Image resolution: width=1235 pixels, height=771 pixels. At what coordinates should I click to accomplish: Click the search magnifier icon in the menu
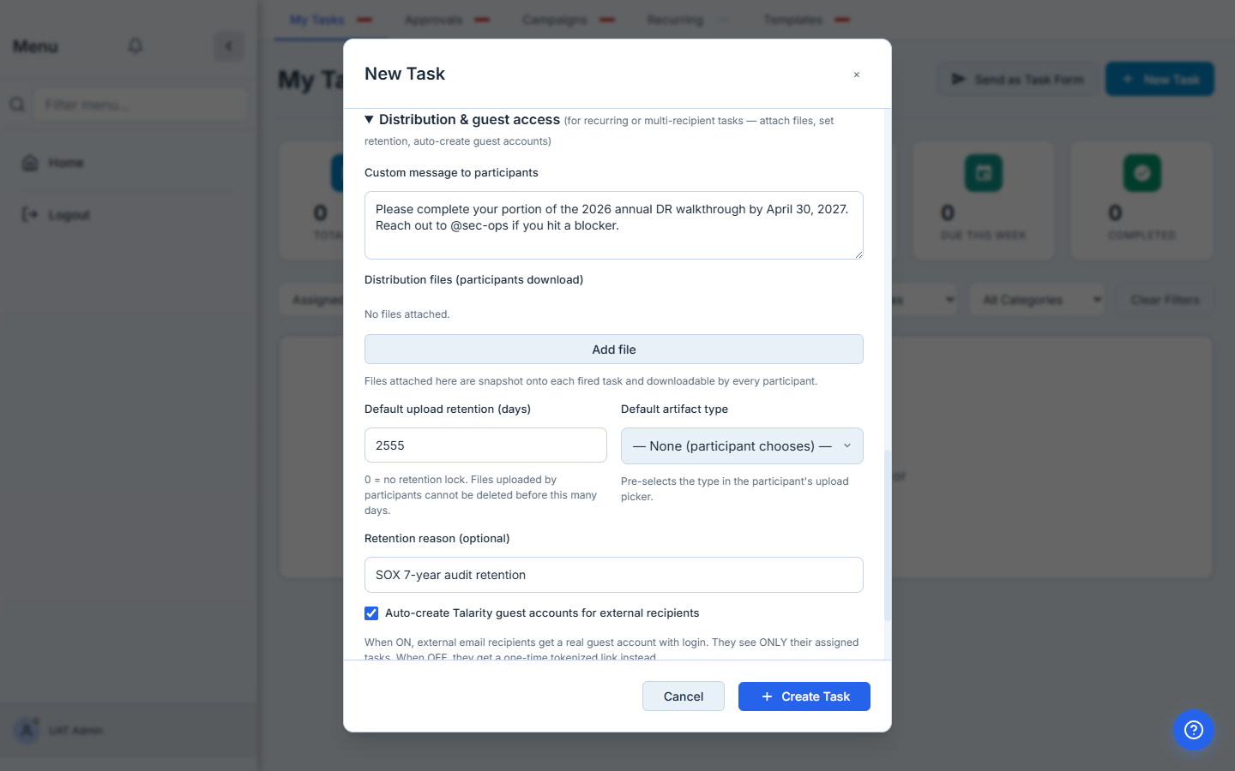tap(17, 105)
